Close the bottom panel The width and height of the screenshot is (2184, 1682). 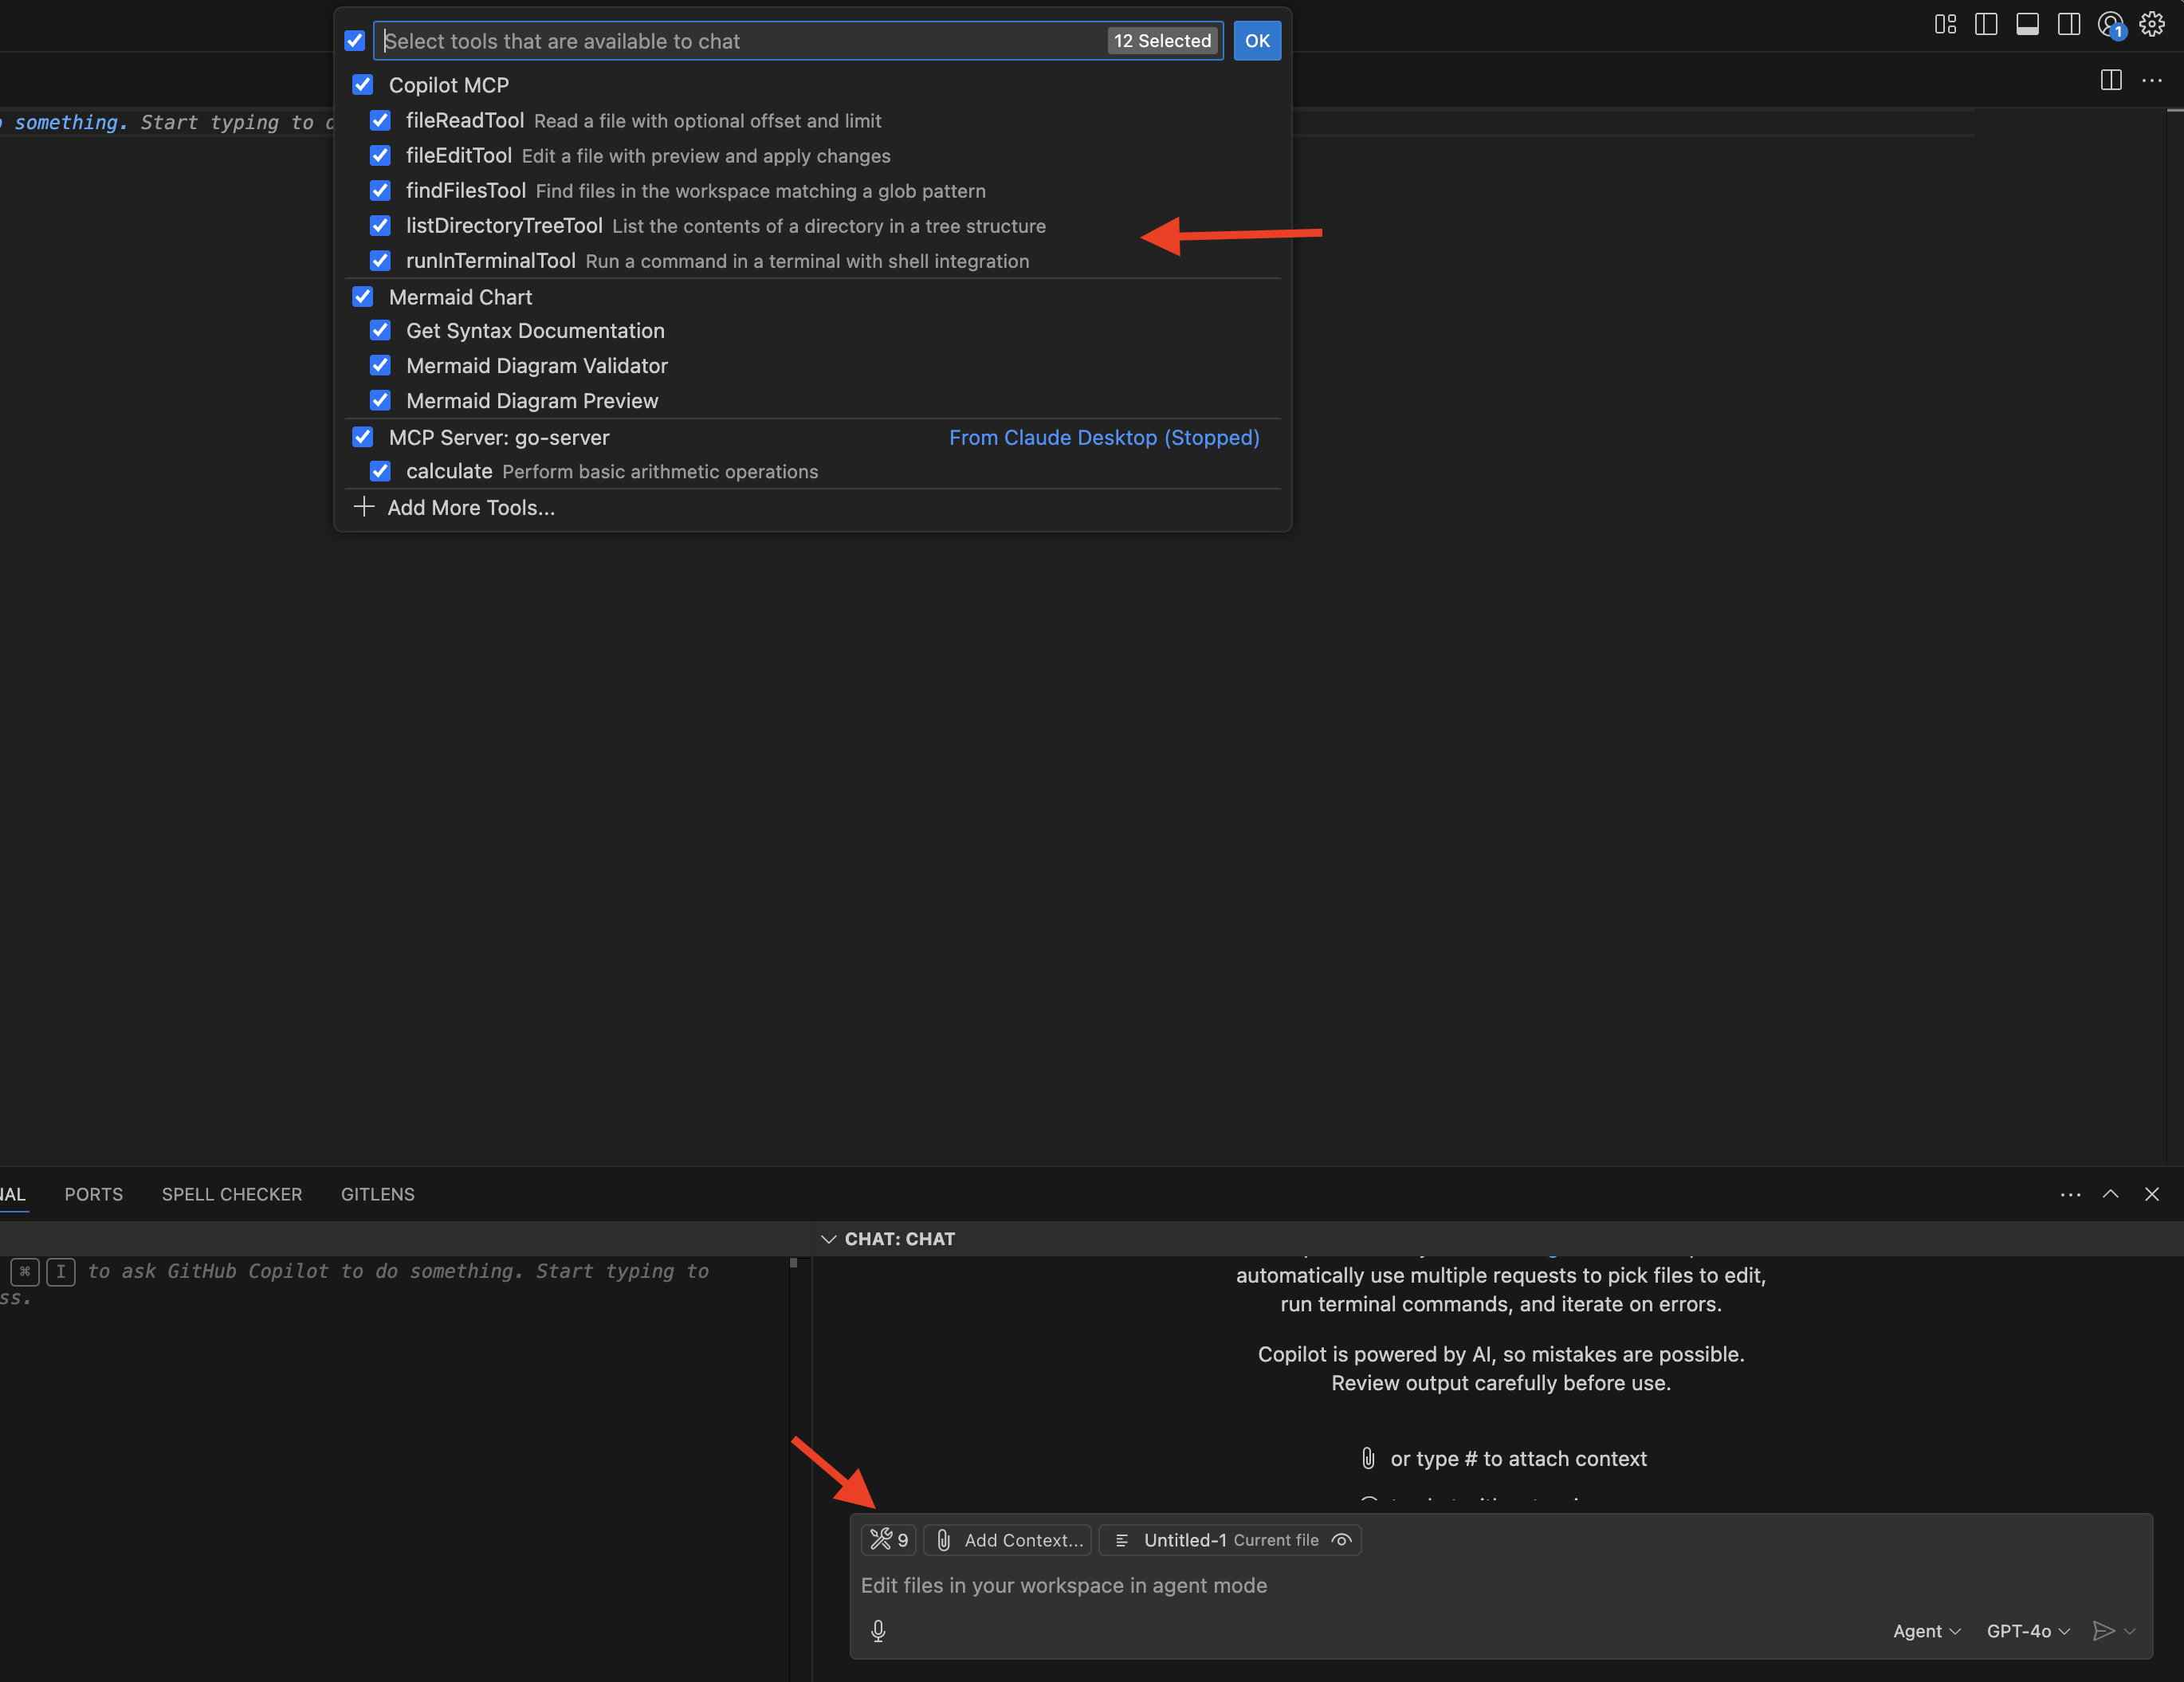[2152, 1194]
